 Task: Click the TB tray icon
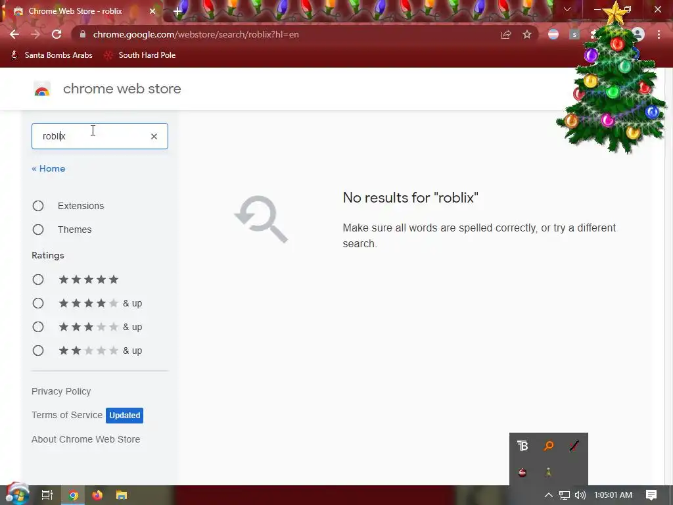pos(522,446)
